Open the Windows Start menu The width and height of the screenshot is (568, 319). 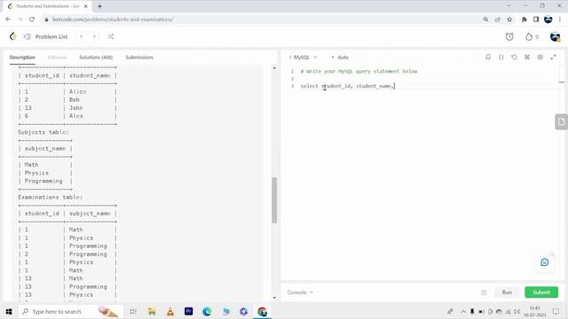(9, 311)
